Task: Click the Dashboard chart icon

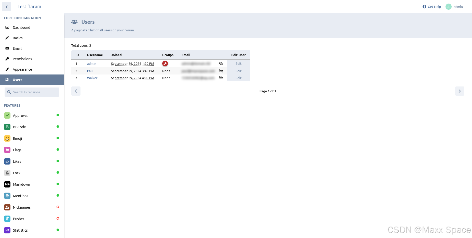Action: pos(7,27)
